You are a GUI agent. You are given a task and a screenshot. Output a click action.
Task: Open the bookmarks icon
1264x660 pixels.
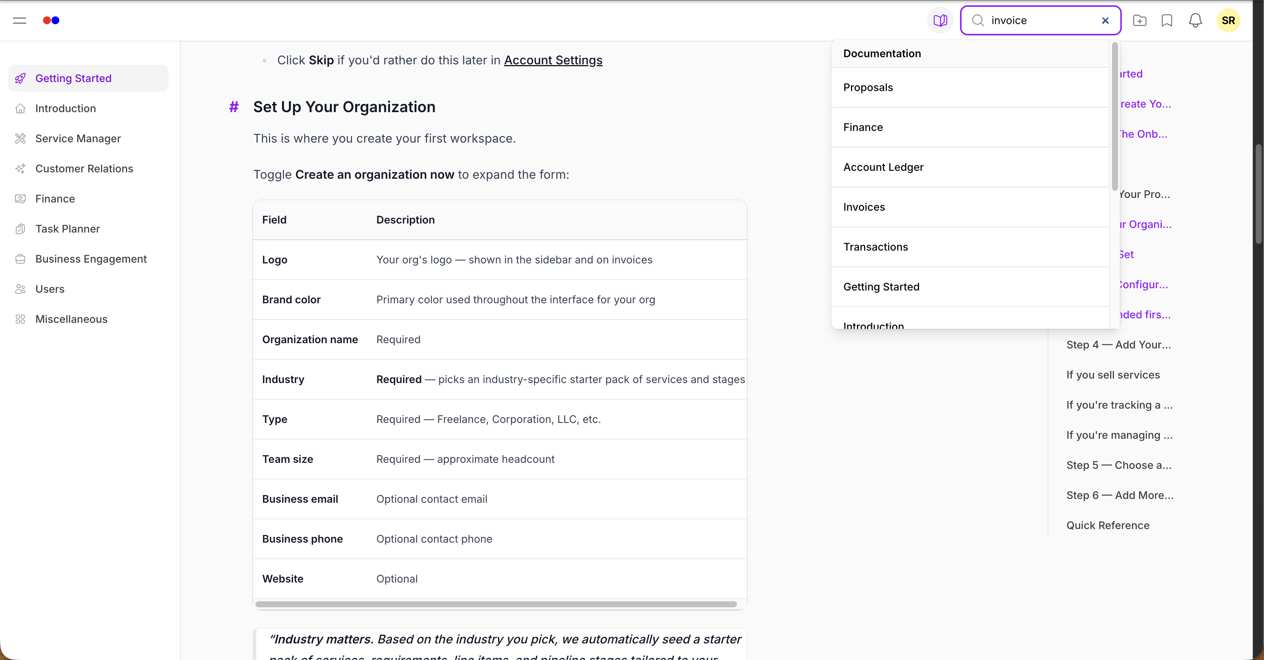click(1167, 21)
